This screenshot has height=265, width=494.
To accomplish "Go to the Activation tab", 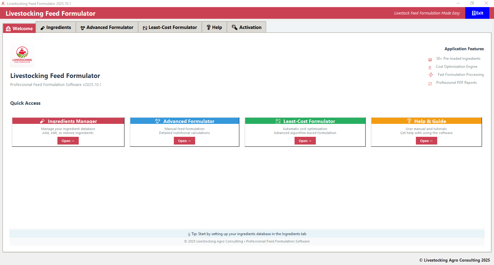I will (x=246, y=27).
